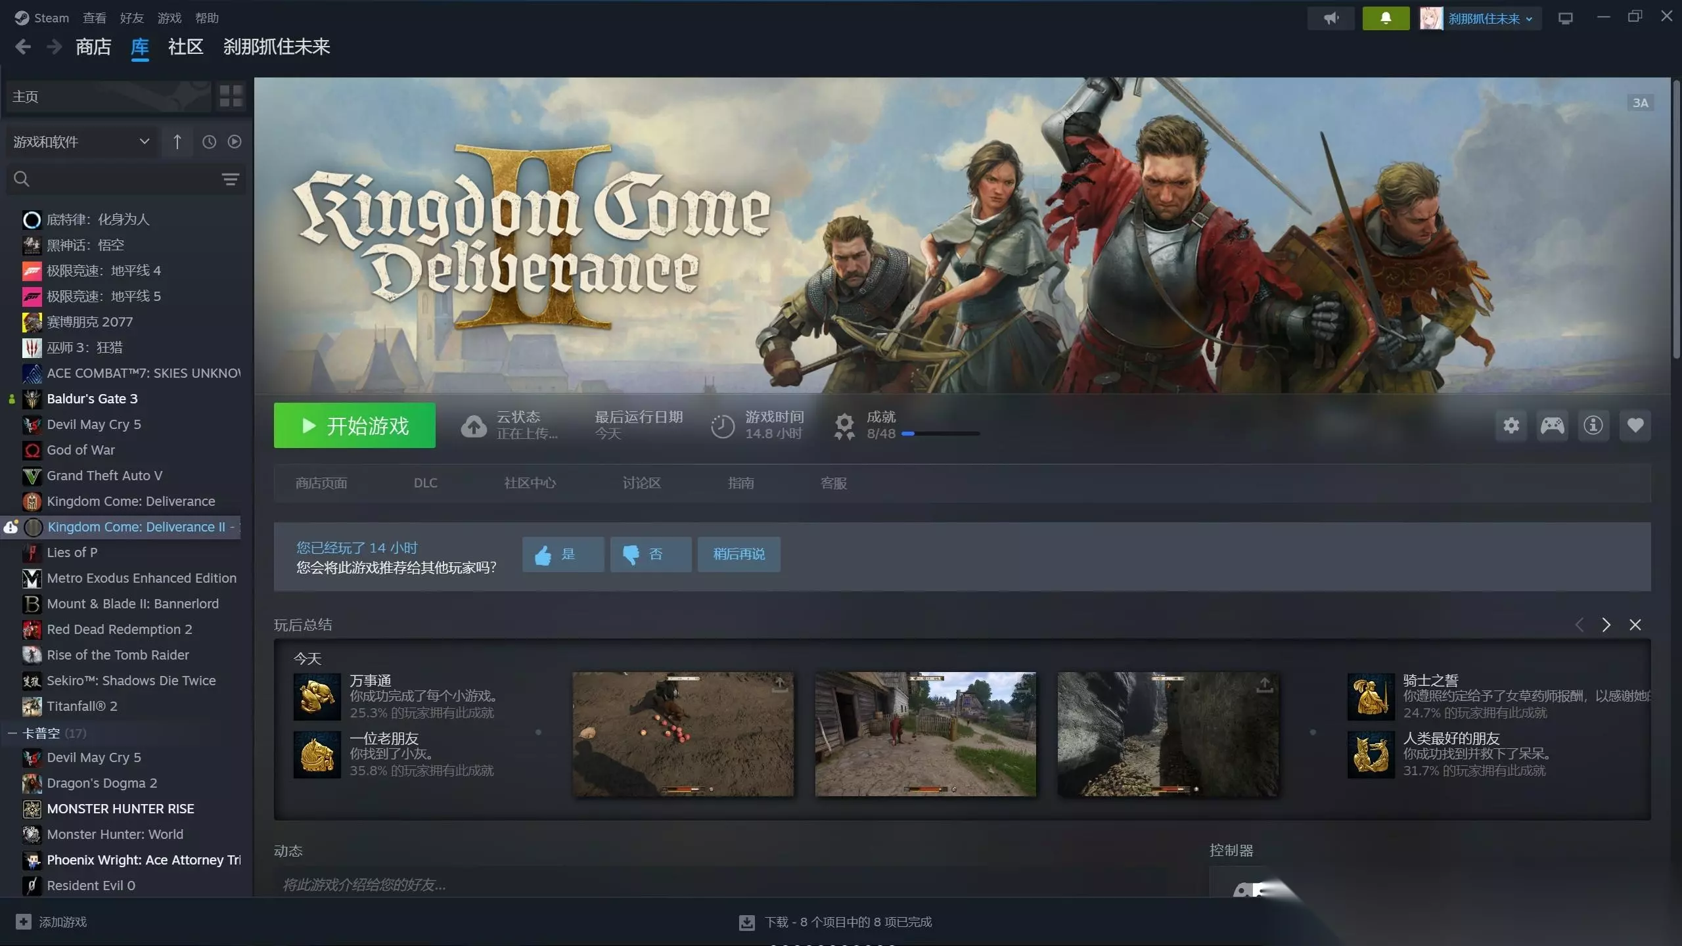The height and width of the screenshot is (946, 1682).
Task: Recommend the game with 是 button
Action: 563,554
